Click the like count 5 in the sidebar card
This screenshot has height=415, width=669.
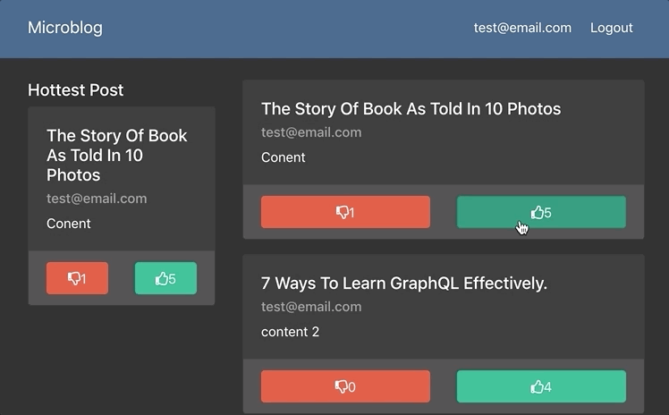click(x=172, y=279)
